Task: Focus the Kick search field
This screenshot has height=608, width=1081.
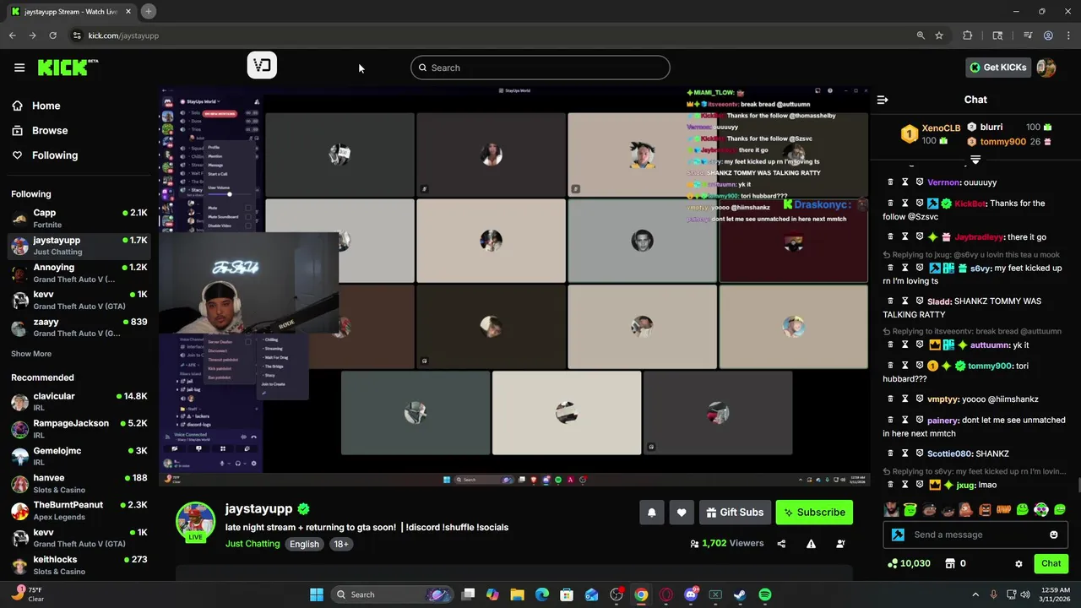Action: pos(540,68)
